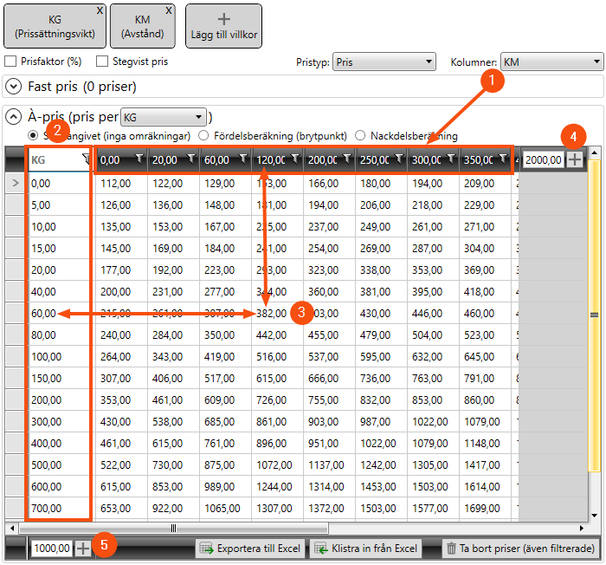Expand the Fast pris section
Screen dimensions: 606x565
coord(13,87)
